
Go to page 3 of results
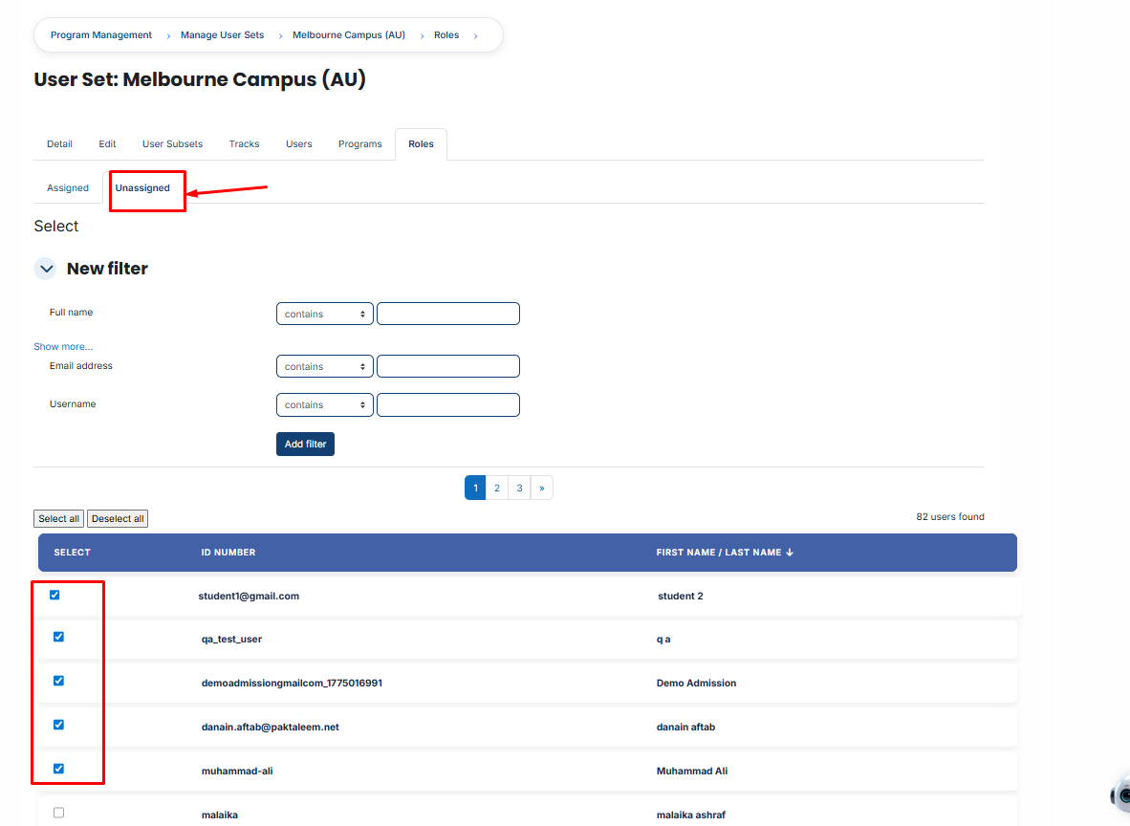520,488
